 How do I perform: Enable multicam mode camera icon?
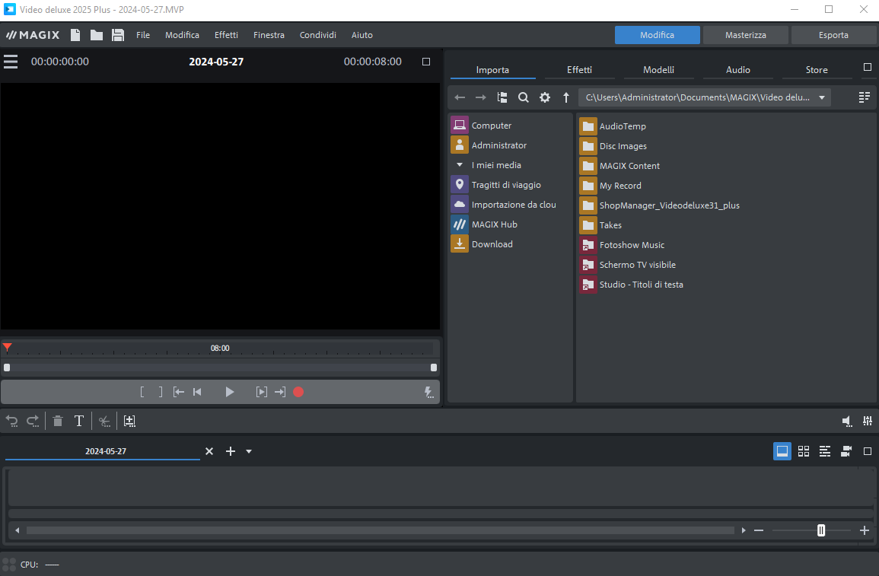point(846,451)
